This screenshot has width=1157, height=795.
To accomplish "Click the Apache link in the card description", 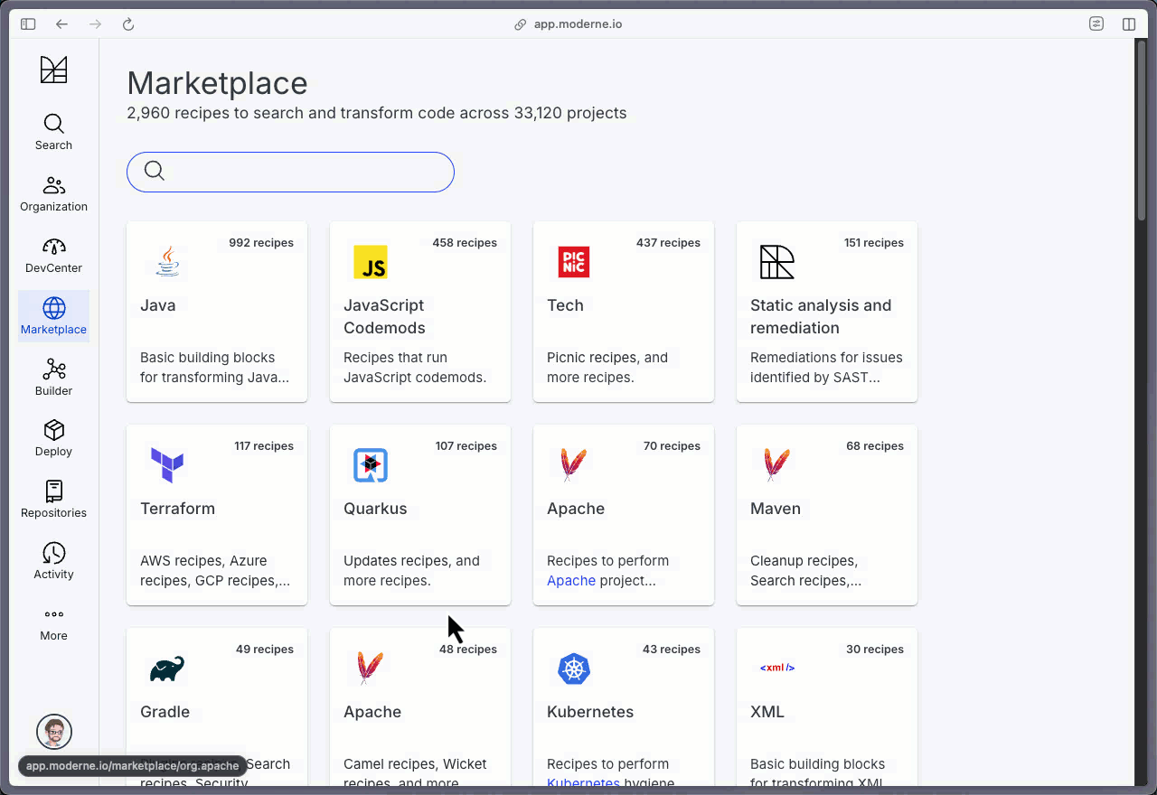I will (571, 581).
